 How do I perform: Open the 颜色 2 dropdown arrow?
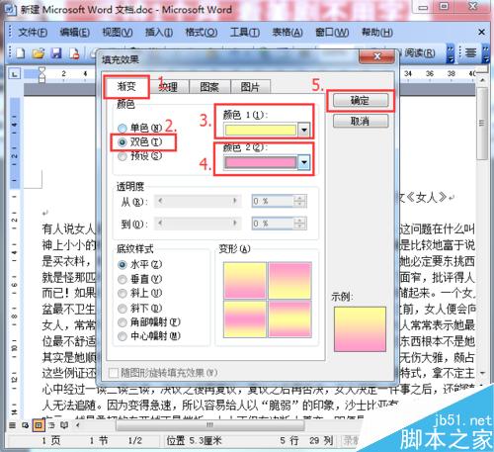[304, 162]
